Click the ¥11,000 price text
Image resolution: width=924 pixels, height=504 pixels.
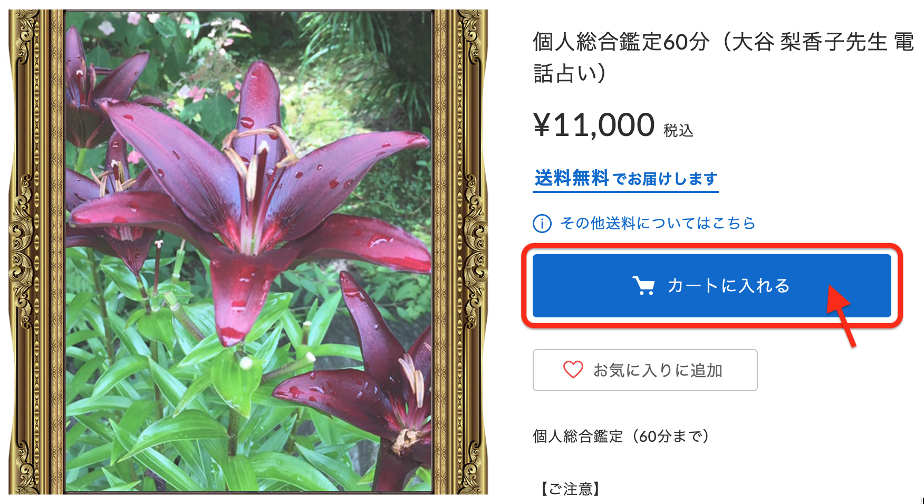click(594, 125)
